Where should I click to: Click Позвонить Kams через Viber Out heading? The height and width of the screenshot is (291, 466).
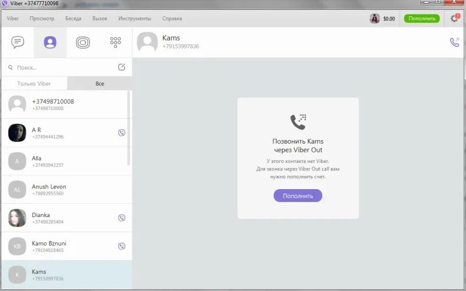click(298, 145)
